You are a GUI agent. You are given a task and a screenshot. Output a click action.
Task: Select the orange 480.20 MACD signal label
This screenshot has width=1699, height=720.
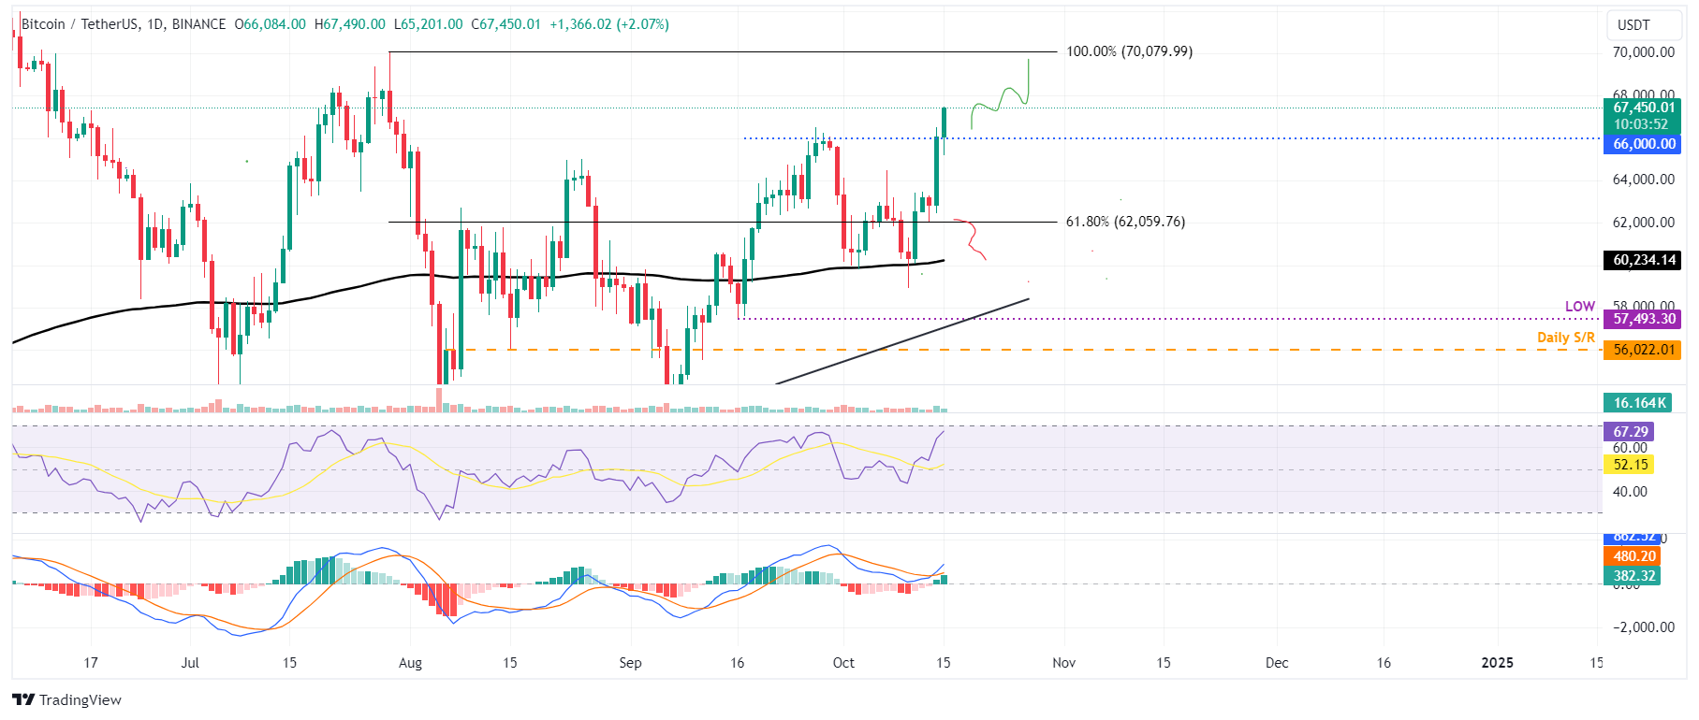(x=1633, y=556)
